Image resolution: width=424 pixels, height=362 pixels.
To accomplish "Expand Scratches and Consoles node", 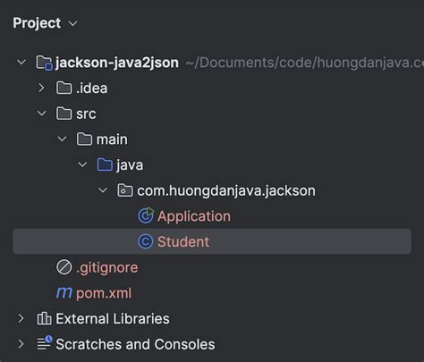I will (21, 344).
